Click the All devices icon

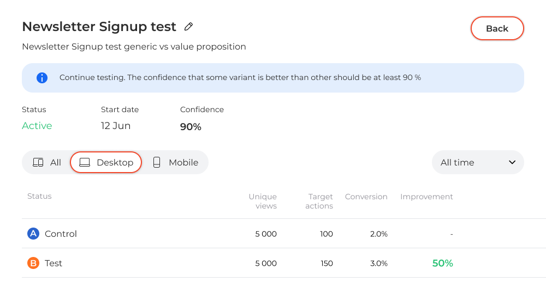coord(38,162)
